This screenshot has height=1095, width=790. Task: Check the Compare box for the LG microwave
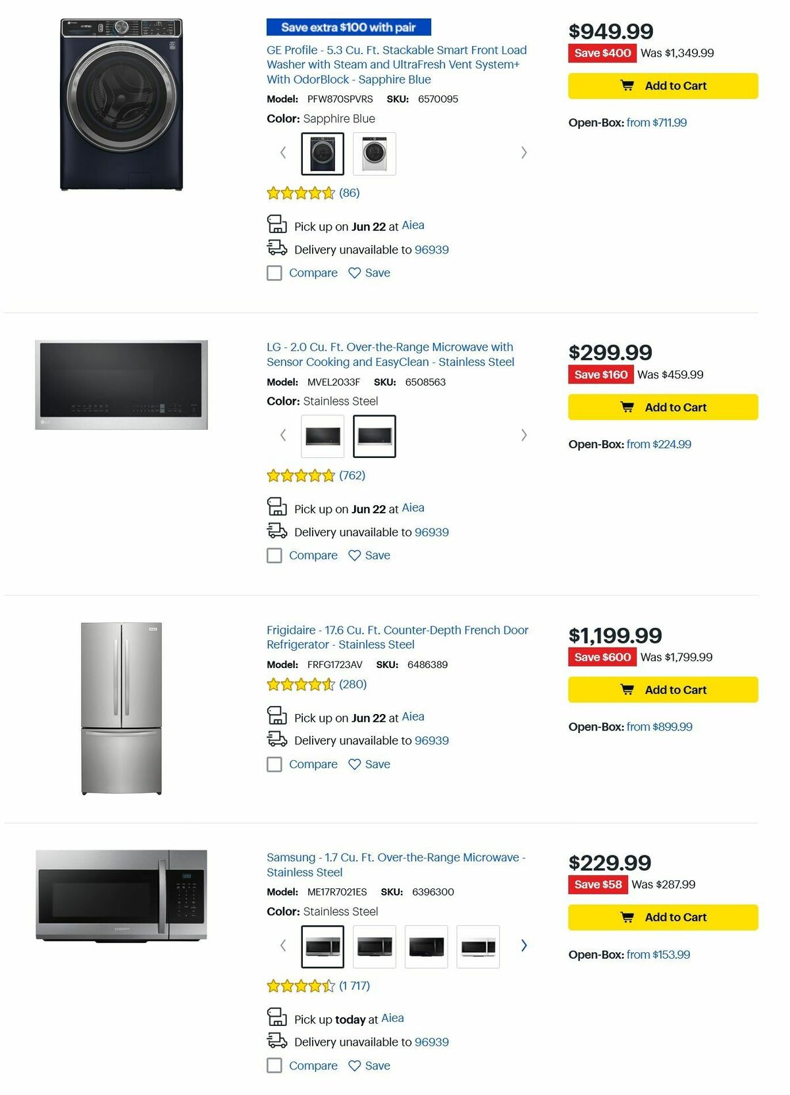click(274, 555)
